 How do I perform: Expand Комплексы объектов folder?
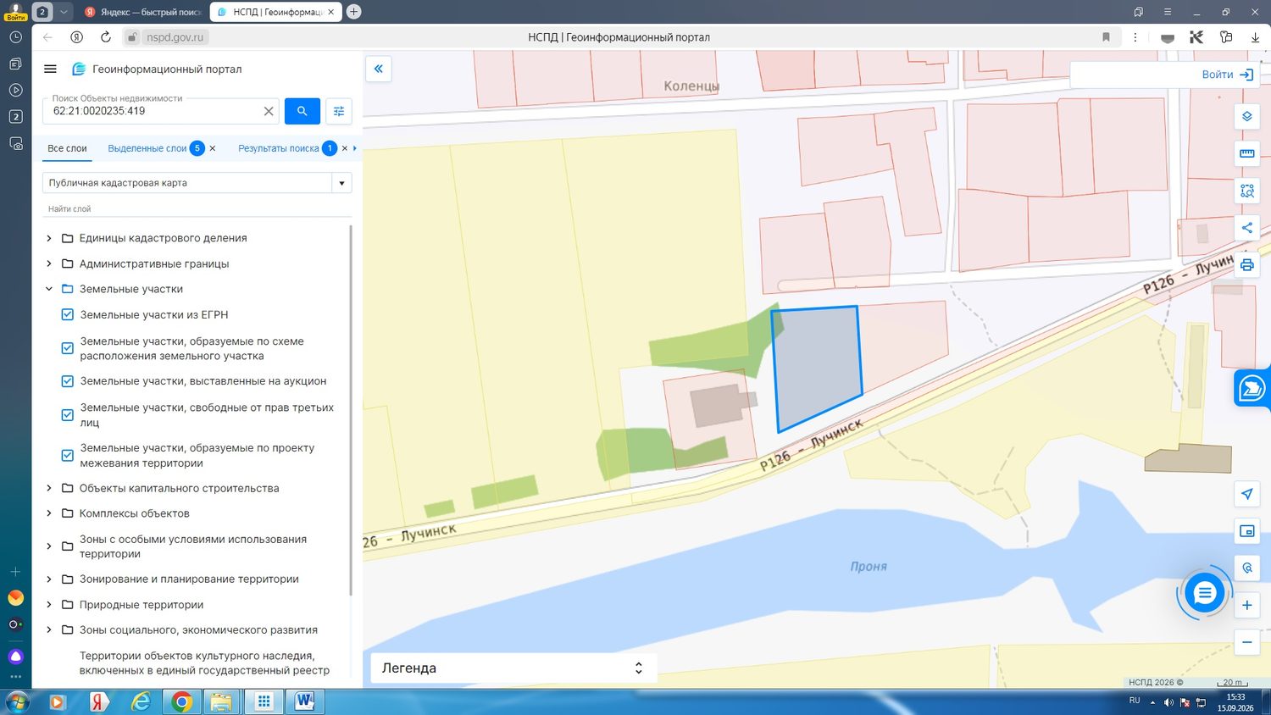coord(49,513)
